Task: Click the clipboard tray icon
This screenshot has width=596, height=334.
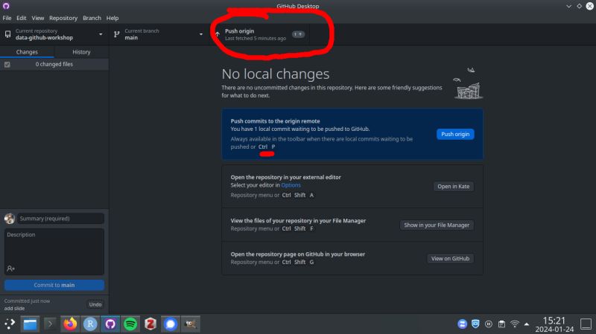Action: coord(501,324)
